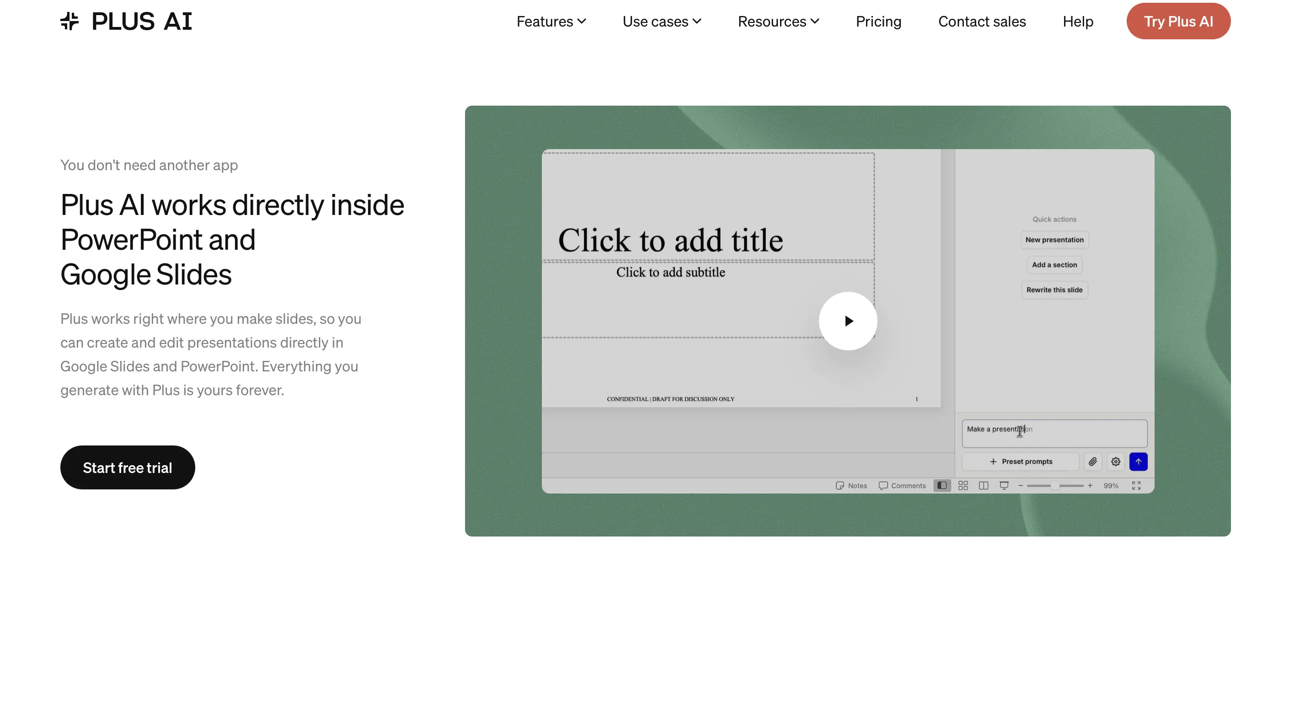Click the Add a section quick action
This screenshot has width=1316, height=719.
pos(1054,265)
